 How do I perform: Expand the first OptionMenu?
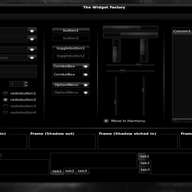pyautogui.click(x=71, y=85)
